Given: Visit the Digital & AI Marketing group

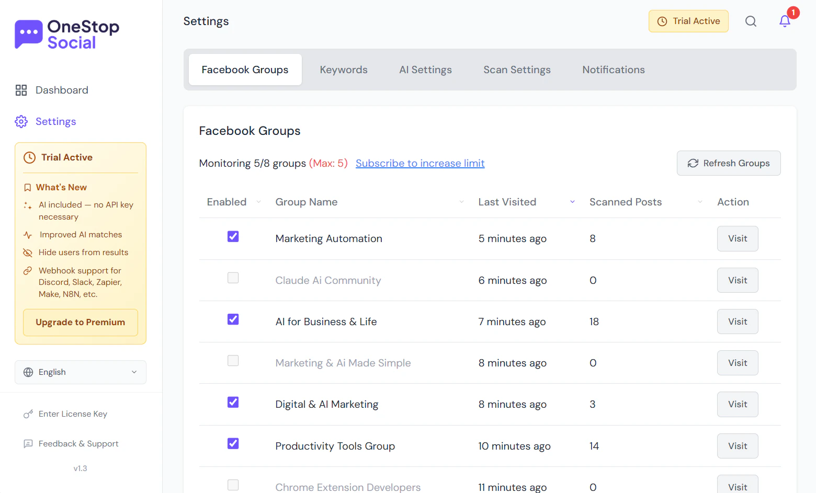Looking at the screenshot, I should coord(737,405).
